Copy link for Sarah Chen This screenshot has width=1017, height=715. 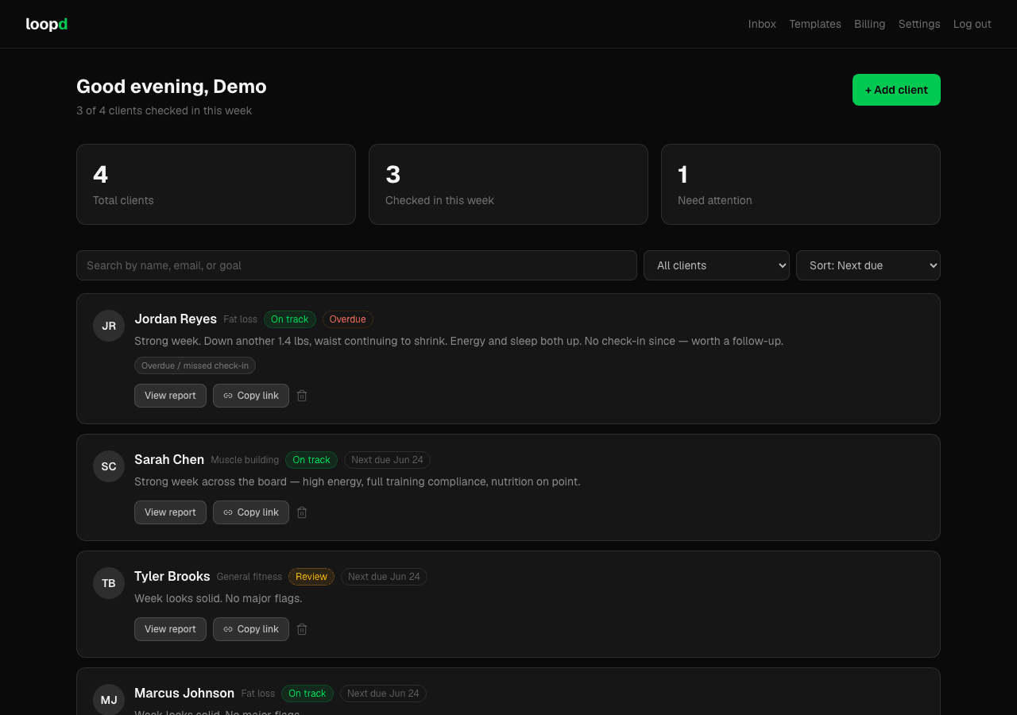[251, 512]
